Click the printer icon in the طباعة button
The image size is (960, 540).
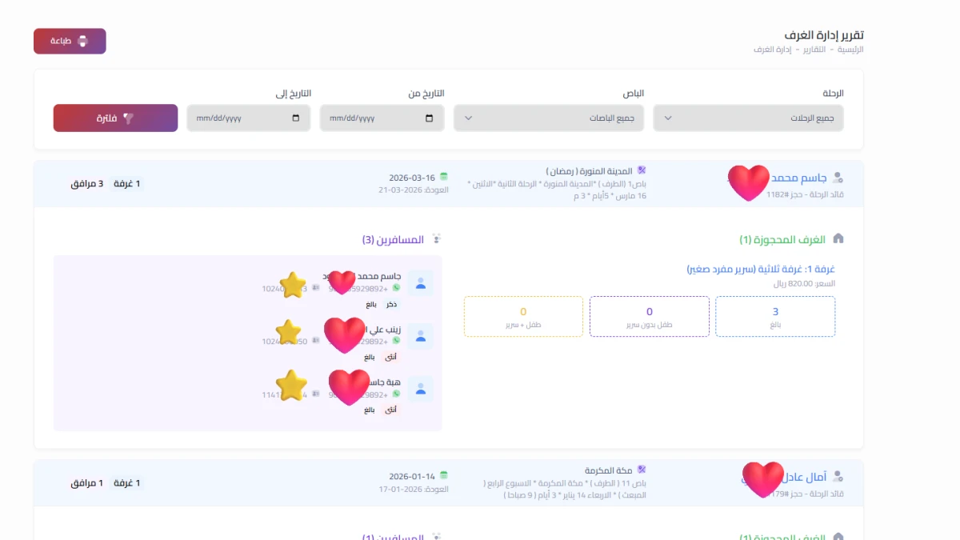click(x=82, y=42)
